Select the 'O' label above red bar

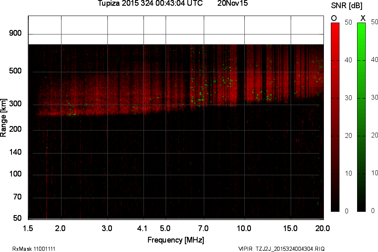[x=334, y=18]
